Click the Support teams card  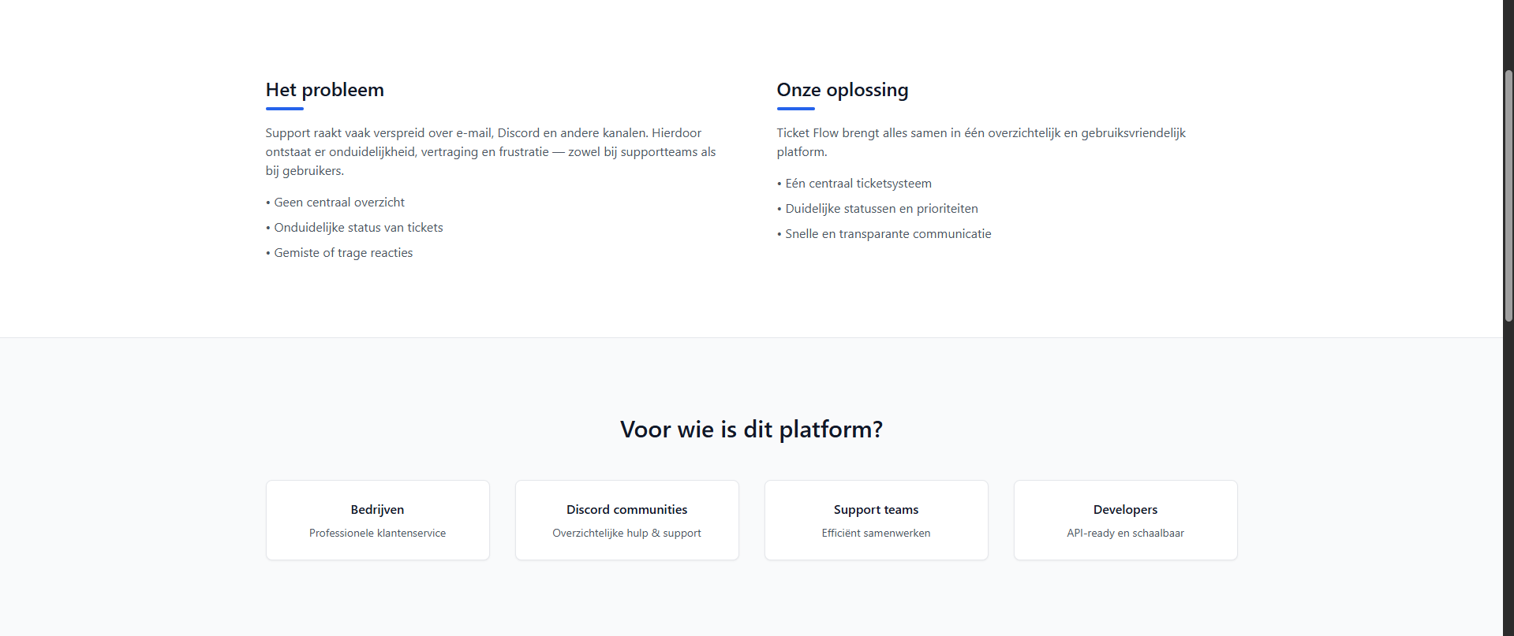coord(876,520)
